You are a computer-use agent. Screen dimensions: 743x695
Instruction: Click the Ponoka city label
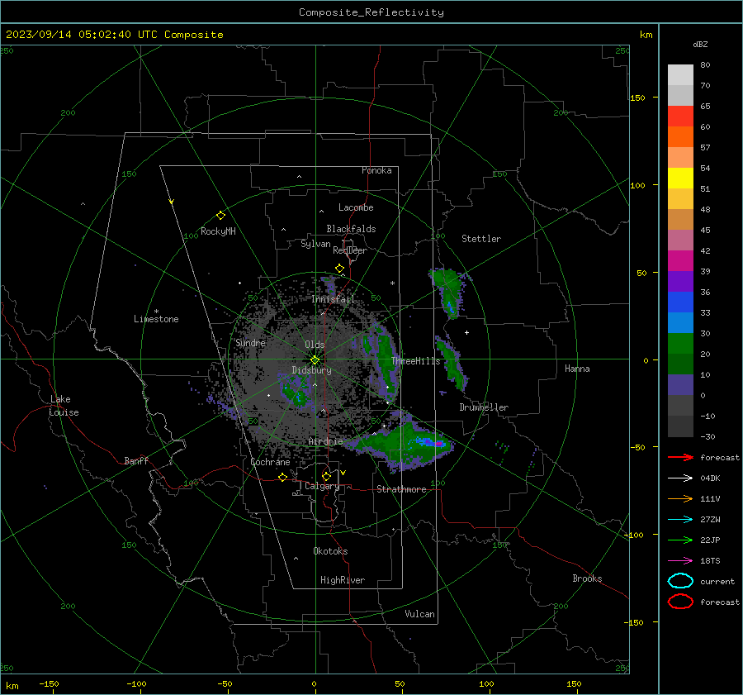[x=376, y=170]
